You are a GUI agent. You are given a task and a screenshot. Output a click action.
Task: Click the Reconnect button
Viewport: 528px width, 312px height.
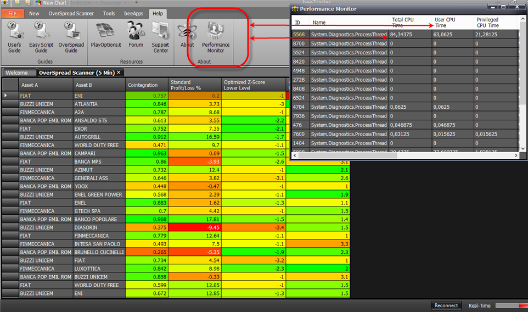click(446, 305)
